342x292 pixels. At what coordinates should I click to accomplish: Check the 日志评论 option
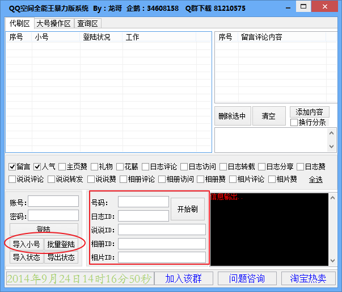tap(146, 167)
